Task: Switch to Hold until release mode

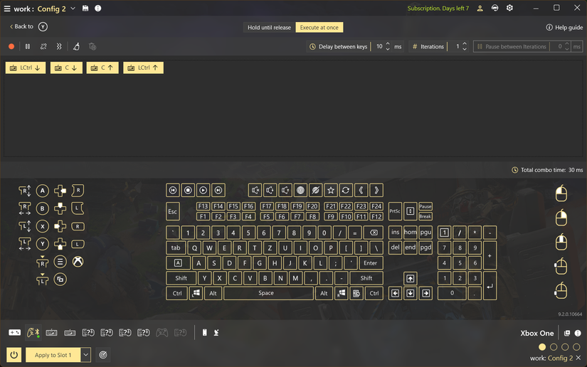Action: pyautogui.click(x=269, y=27)
